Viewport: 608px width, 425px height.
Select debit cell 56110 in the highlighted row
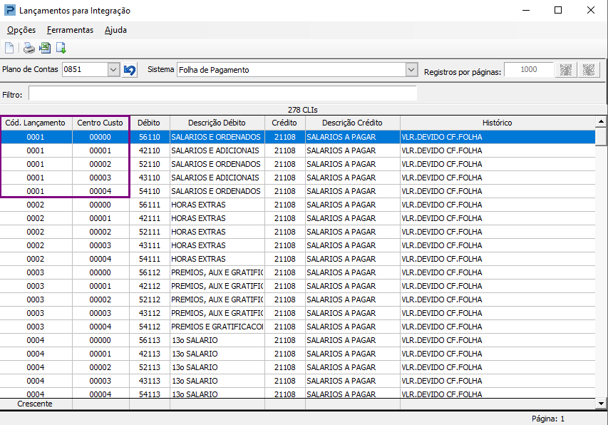149,137
